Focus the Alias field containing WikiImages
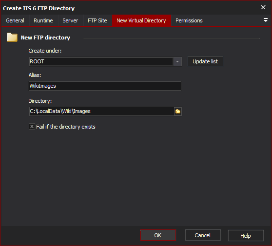Image resolution: width=272 pixels, height=246 pixels. tap(105, 86)
